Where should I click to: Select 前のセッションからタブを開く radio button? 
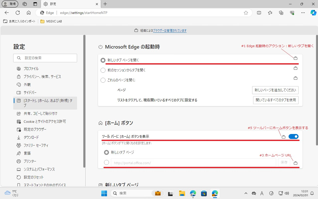point(103,70)
